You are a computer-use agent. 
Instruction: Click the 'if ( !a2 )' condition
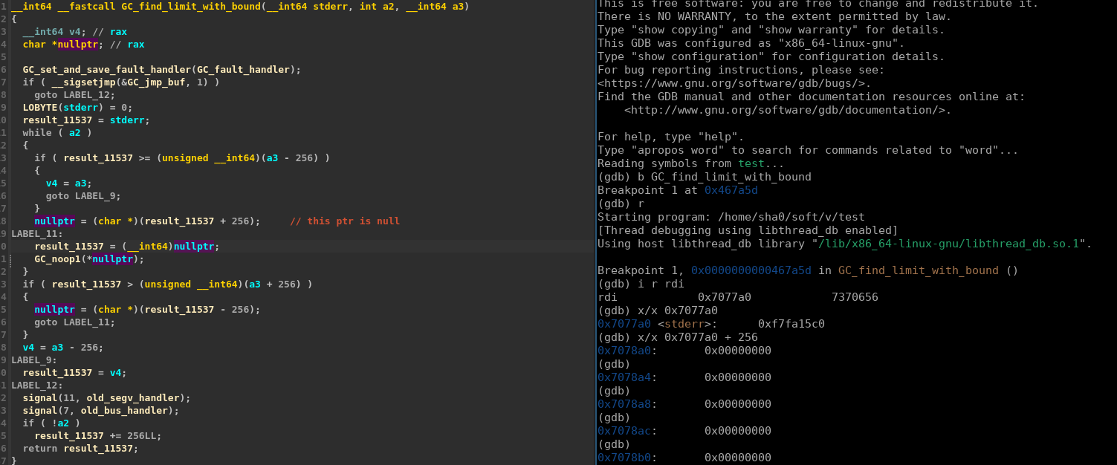[51, 423]
